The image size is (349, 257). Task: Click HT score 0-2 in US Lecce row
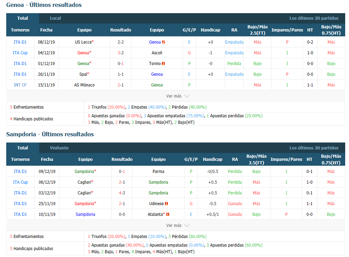coord(310,42)
